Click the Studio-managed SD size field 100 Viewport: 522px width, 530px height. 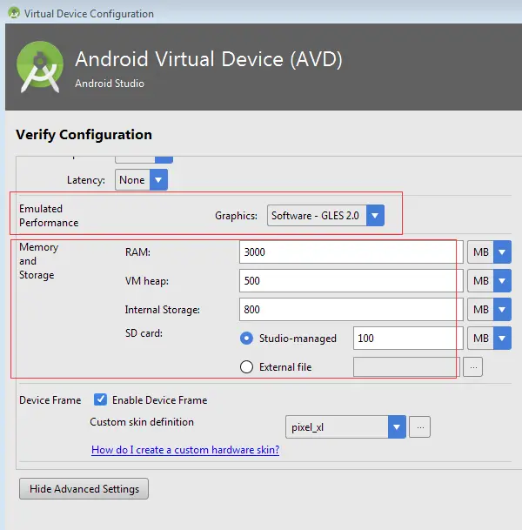point(408,338)
